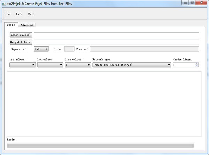Click the Line values label
This screenshot has height=155, width=209.
point(73,59)
